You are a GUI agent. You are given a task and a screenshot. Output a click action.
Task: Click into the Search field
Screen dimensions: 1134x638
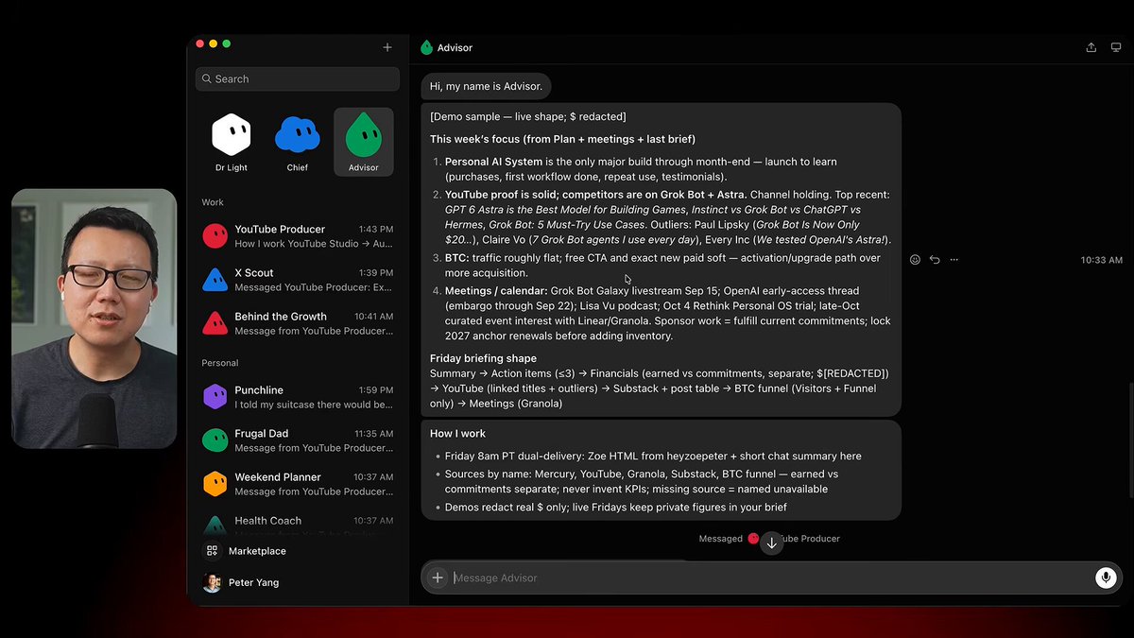pos(298,79)
